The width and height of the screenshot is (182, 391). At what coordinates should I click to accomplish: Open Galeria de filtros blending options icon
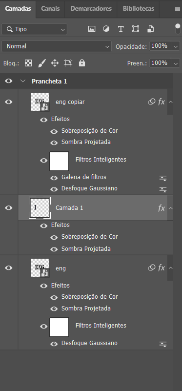pyautogui.click(x=163, y=178)
